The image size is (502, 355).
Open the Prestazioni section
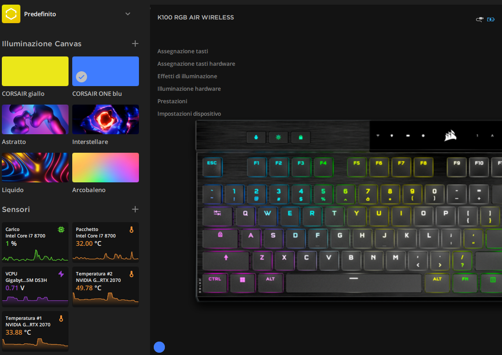[x=172, y=101]
